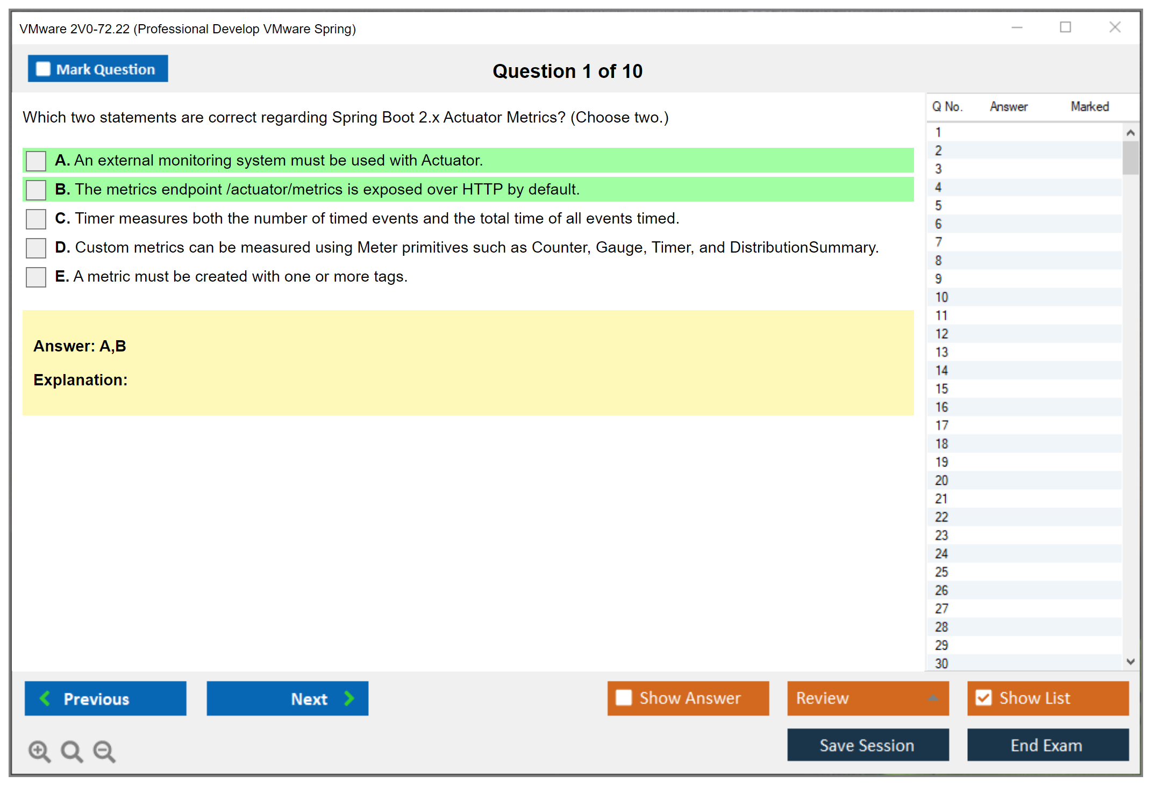Uncheck the Show List checkbox
Image resolution: width=1156 pixels, height=790 pixels.
pos(983,698)
